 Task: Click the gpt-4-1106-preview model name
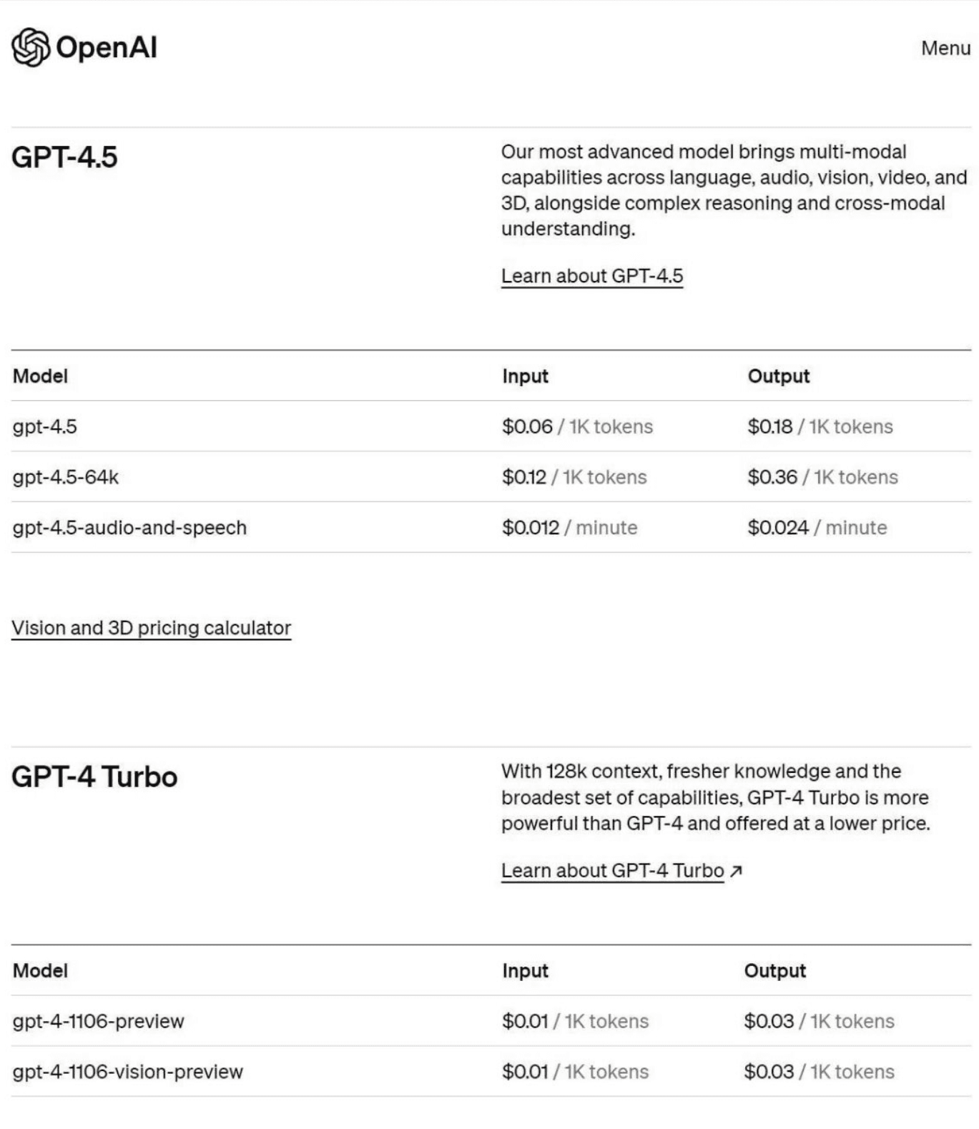pos(98,1021)
